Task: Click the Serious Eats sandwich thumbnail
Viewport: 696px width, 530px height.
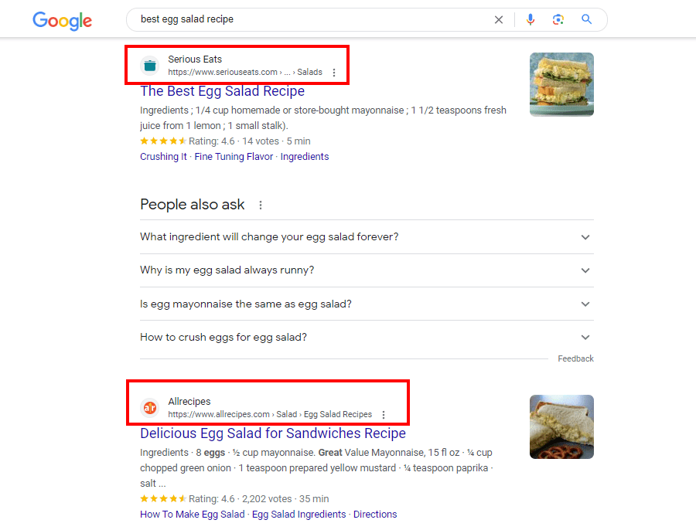Action: [561, 84]
